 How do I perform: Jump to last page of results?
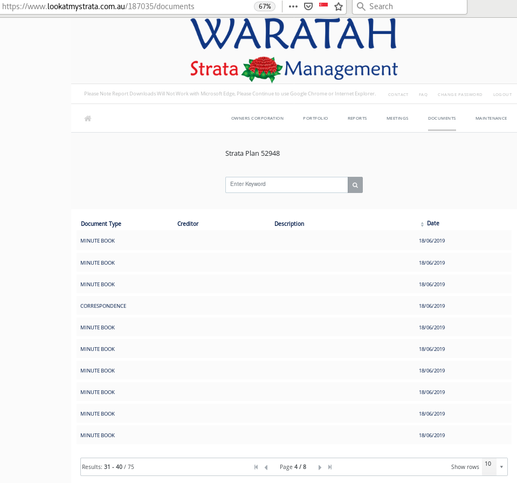coord(330,467)
